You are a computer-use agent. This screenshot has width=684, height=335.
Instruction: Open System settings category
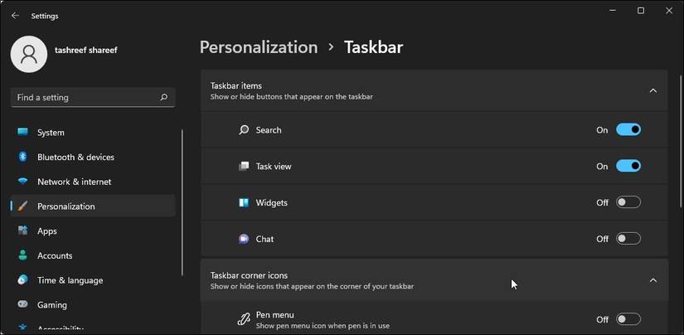coord(93,132)
